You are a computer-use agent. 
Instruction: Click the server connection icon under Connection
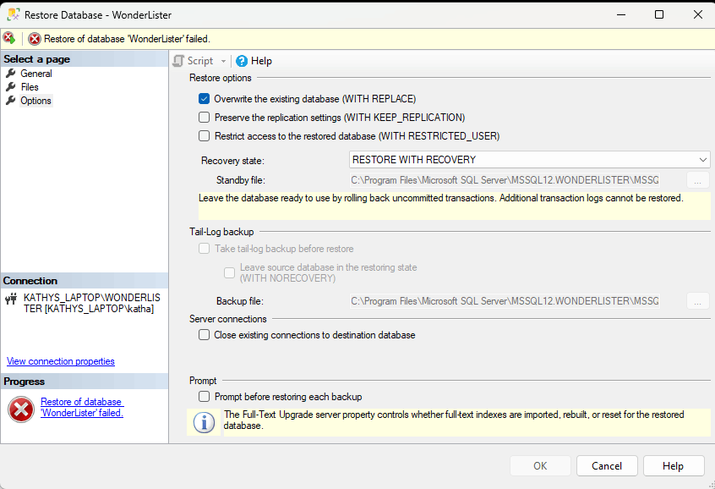[11, 298]
